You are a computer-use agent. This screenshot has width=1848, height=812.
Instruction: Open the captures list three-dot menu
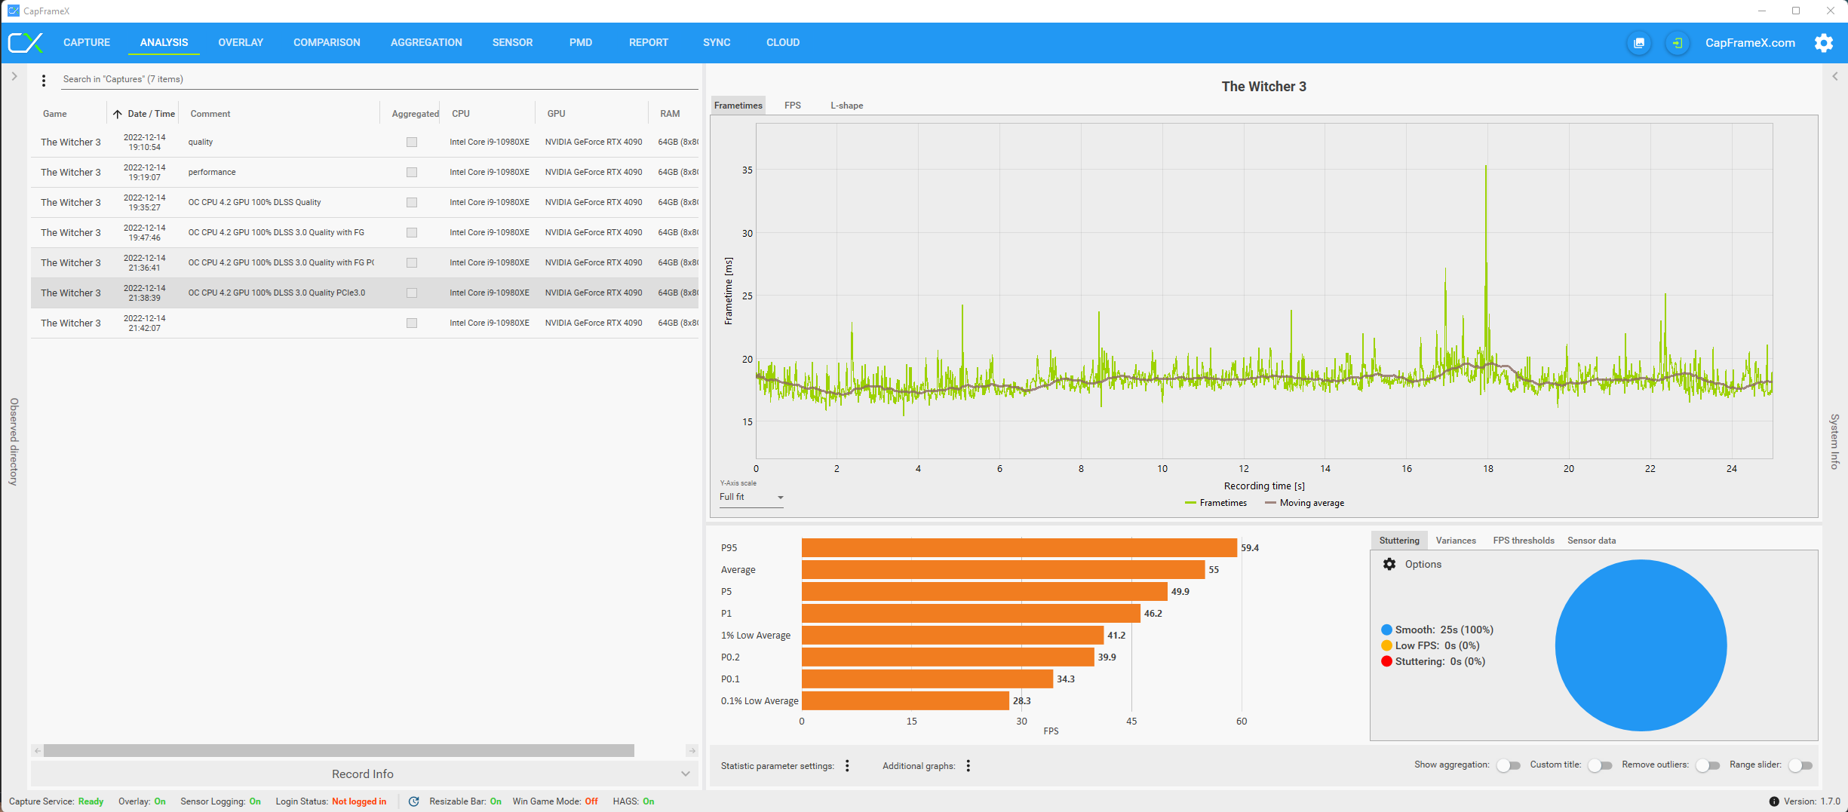[44, 80]
